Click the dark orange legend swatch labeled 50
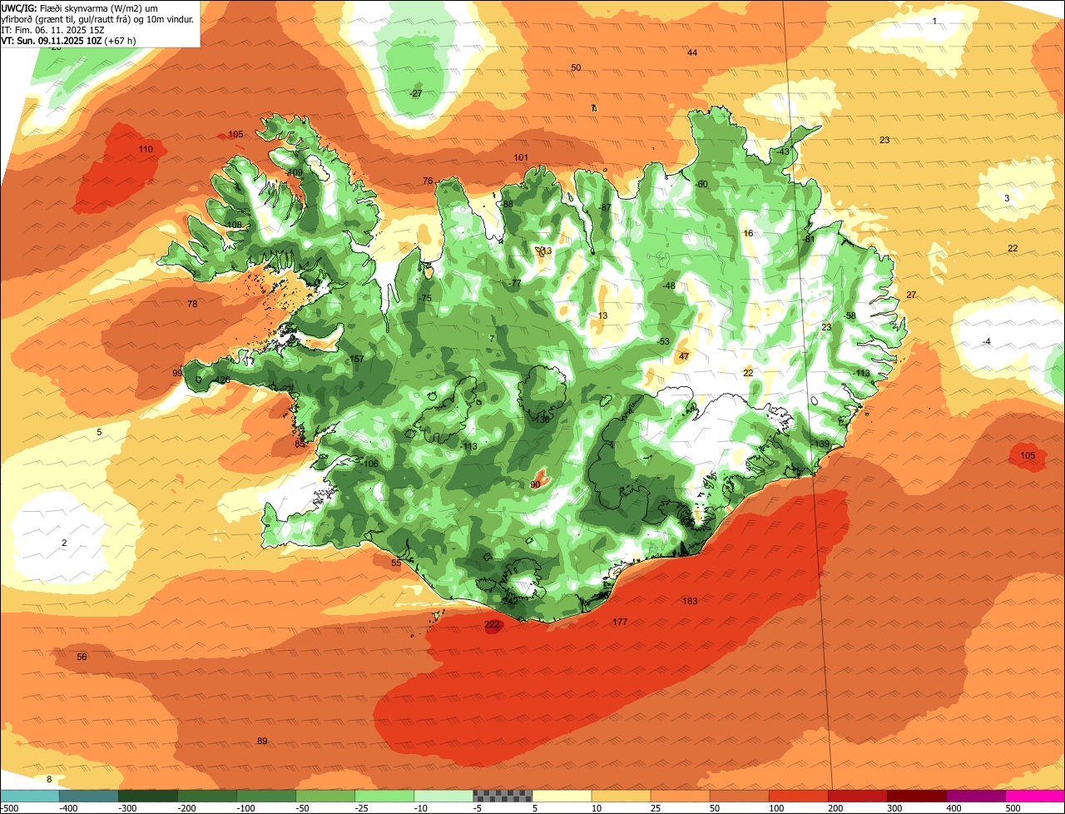Viewport: 1065px width, 814px height. click(x=739, y=796)
